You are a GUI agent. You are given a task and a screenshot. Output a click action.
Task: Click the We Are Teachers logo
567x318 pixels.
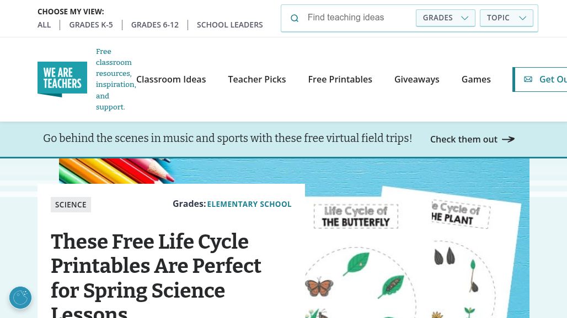tap(62, 79)
